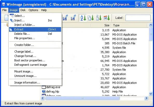Click the size value 1,764

point(106,65)
